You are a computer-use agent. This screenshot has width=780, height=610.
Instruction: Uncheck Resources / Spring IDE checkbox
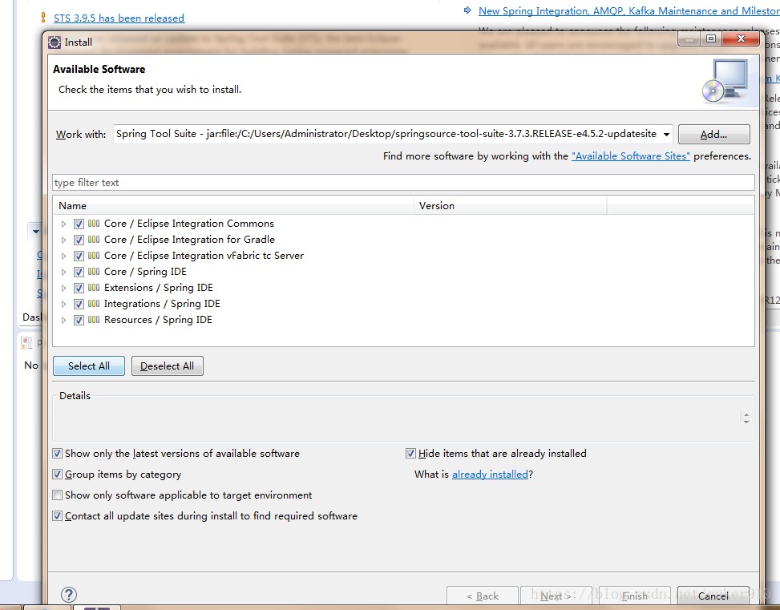(79, 320)
